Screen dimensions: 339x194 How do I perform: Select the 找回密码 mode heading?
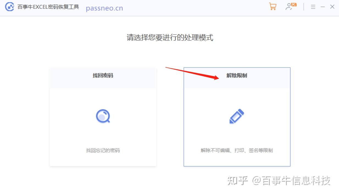tap(103, 75)
